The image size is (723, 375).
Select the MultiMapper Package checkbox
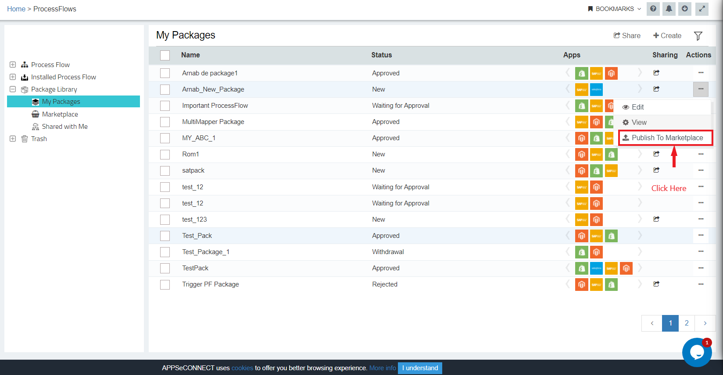coord(165,122)
